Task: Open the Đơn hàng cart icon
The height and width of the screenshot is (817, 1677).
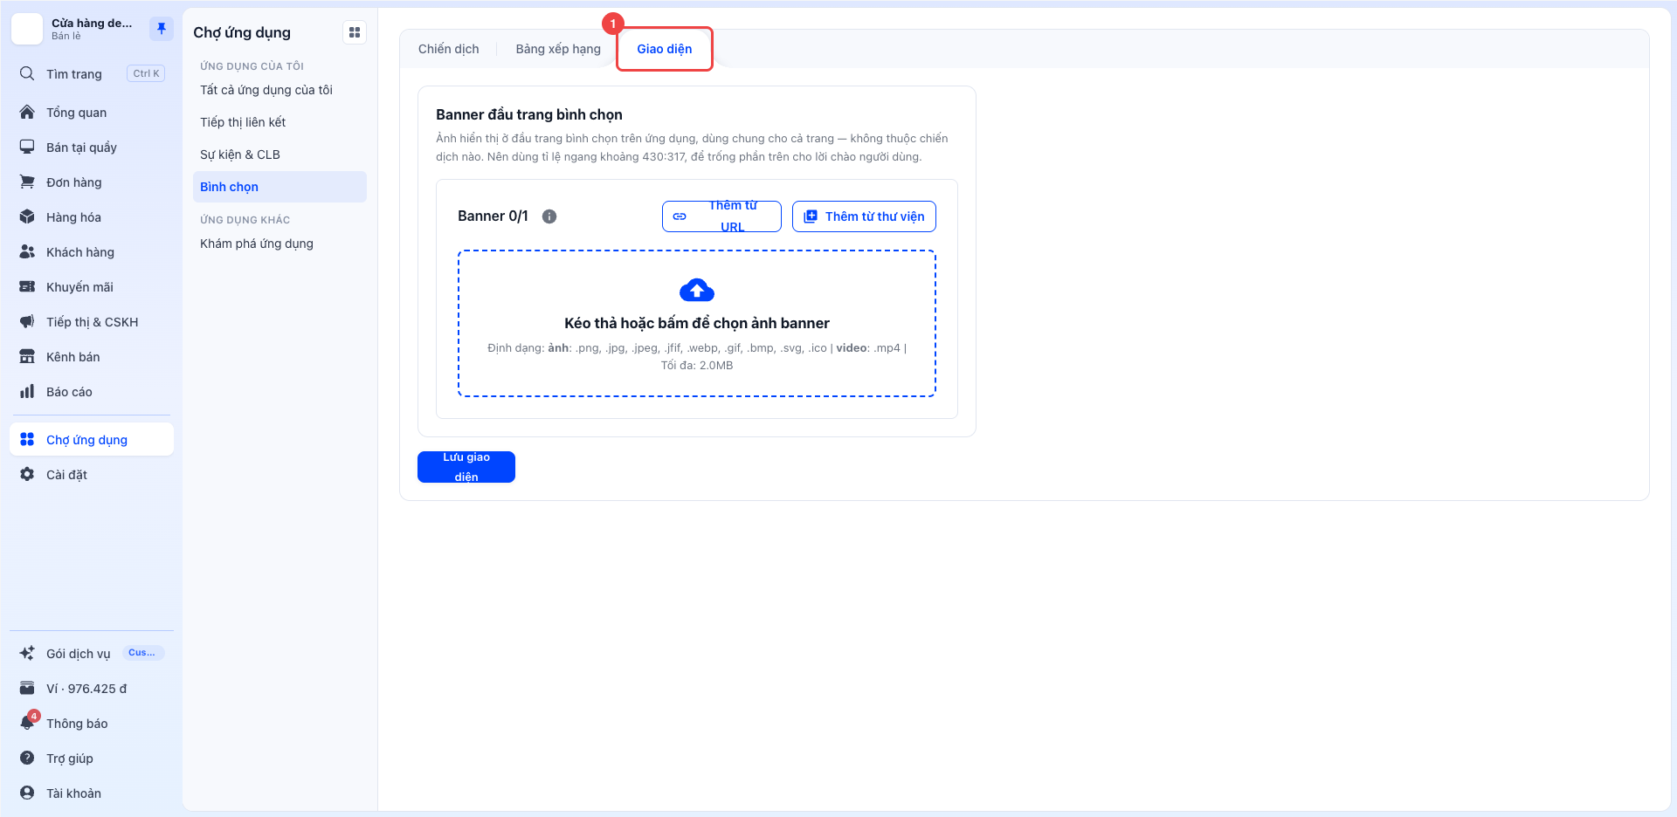Action: pyautogui.click(x=27, y=182)
